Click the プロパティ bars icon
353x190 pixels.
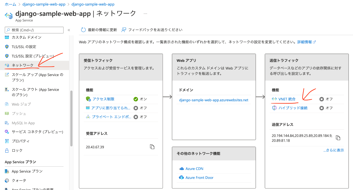tap(7, 141)
